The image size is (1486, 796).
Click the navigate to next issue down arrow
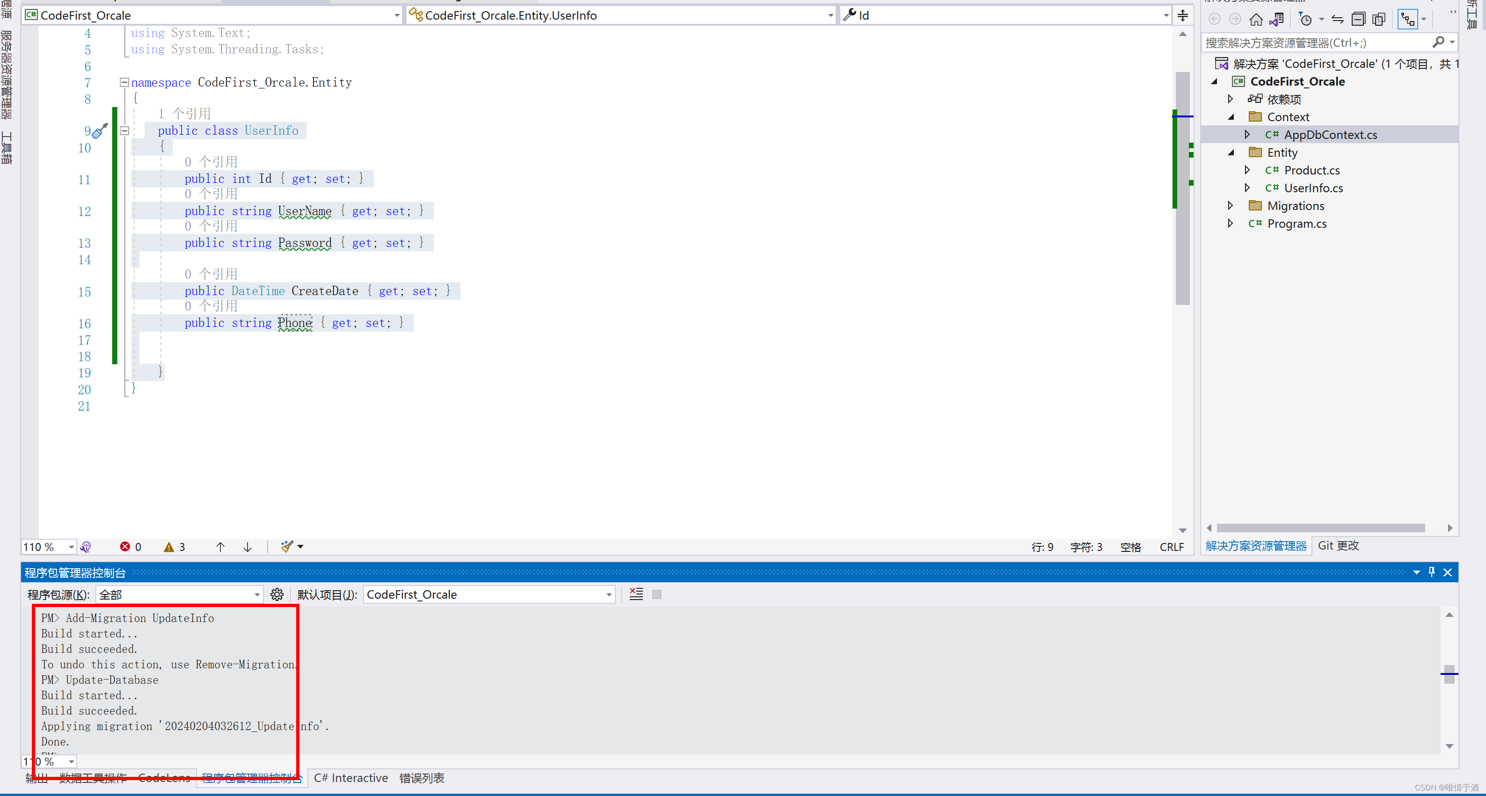click(248, 546)
